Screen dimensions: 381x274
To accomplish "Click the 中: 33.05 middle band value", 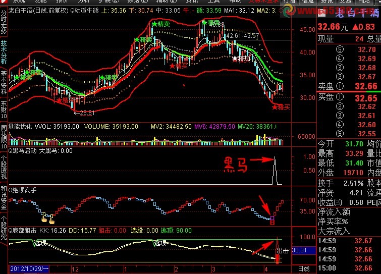I will point(169,11).
